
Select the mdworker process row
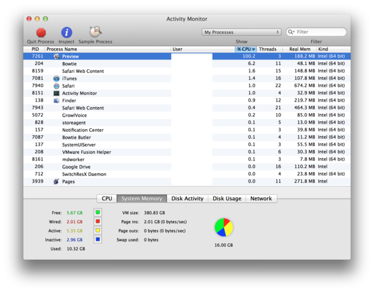[187, 159]
